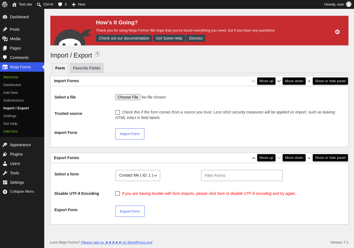Dismiss the How's It Going notice
The image size is (354, 248).
pyautogui.click(x=196, y=38)
